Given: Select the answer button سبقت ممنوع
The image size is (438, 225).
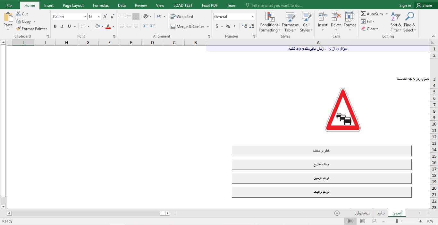Looking at the screenshot, I should [321, 165].
